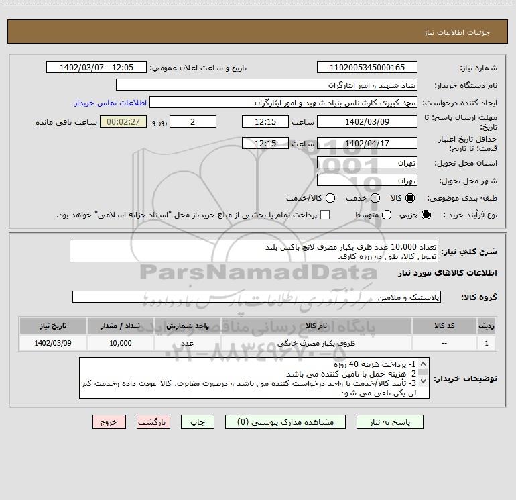Viewport: 516px width, 500px height.
Task: Click the days remaining field showing 2
Action: (x=193, y=121)
